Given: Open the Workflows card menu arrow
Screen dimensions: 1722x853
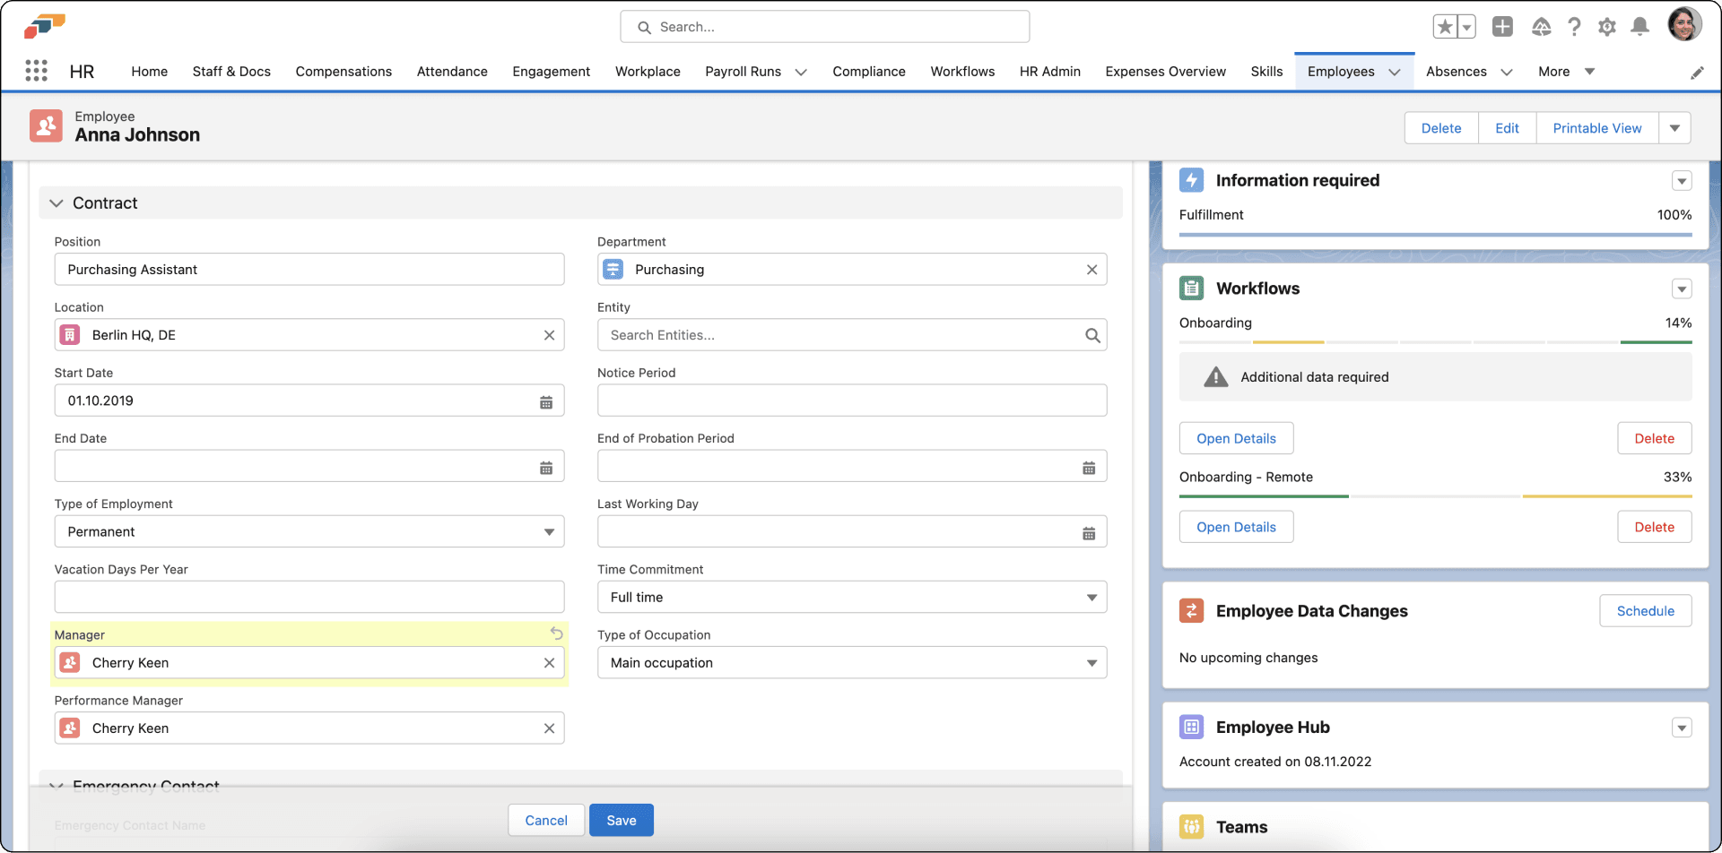Looking at the screenshot, I should [1682, 289].
